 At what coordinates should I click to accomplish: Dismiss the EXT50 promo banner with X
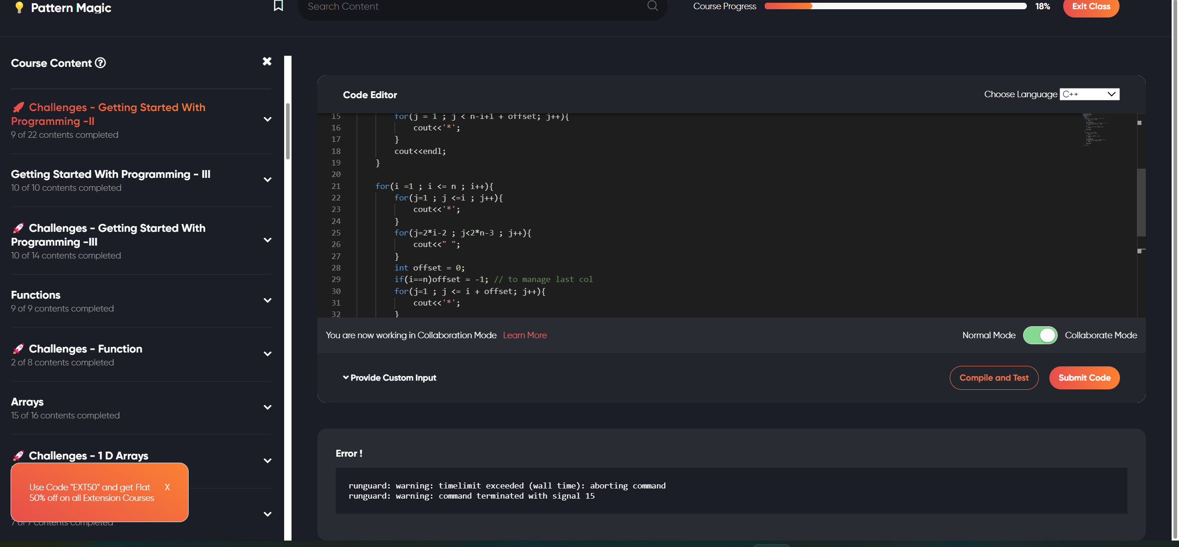(167, 487)
